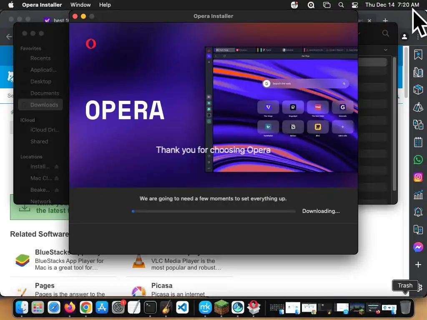The height and width of the screenshot is (320, 427).
Task: Eject the Beake... volume in Finder
Action: (57, 190)
